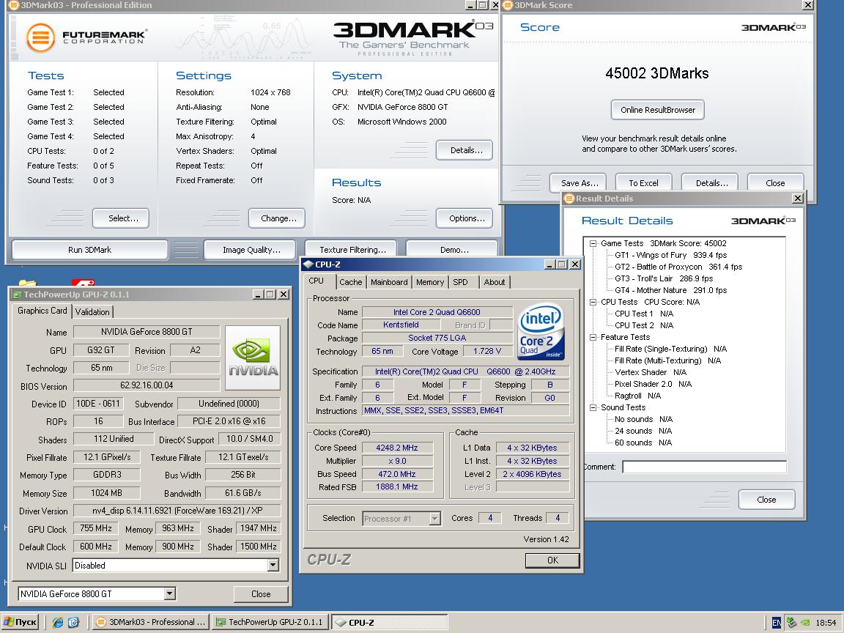Open Image Quality... button
The height and width of the screenshot is (633, 844).
[250, 250]
